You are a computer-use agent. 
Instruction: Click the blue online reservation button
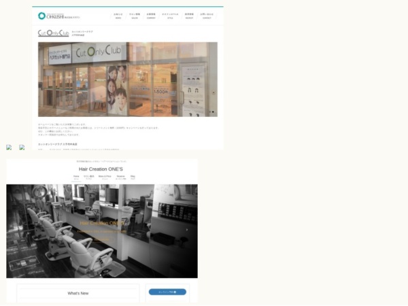167,292
